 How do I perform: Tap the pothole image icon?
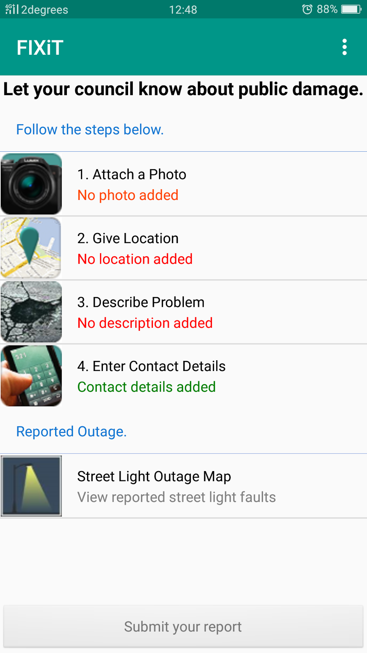pyautogui.click(x=31, y=312)
